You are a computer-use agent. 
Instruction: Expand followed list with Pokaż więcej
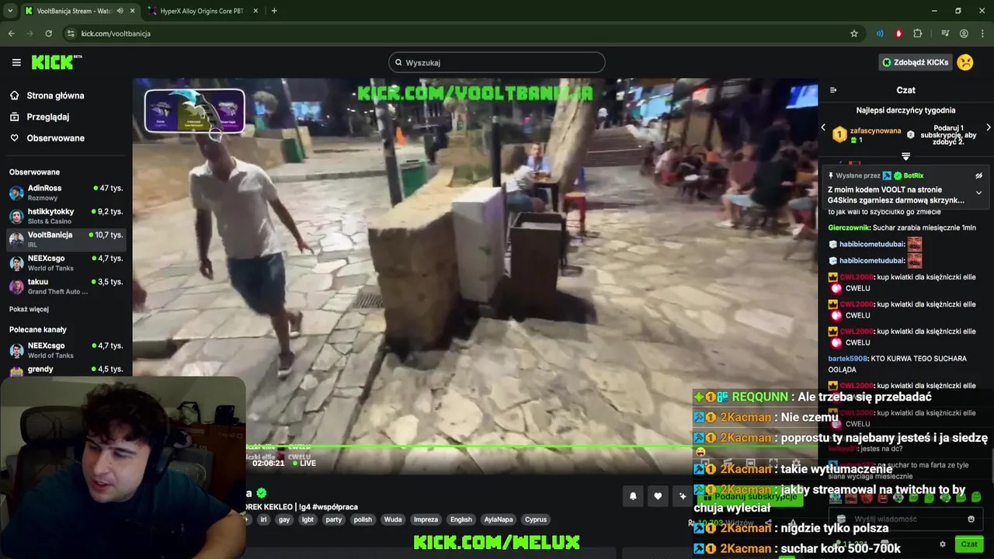(29, 309)
